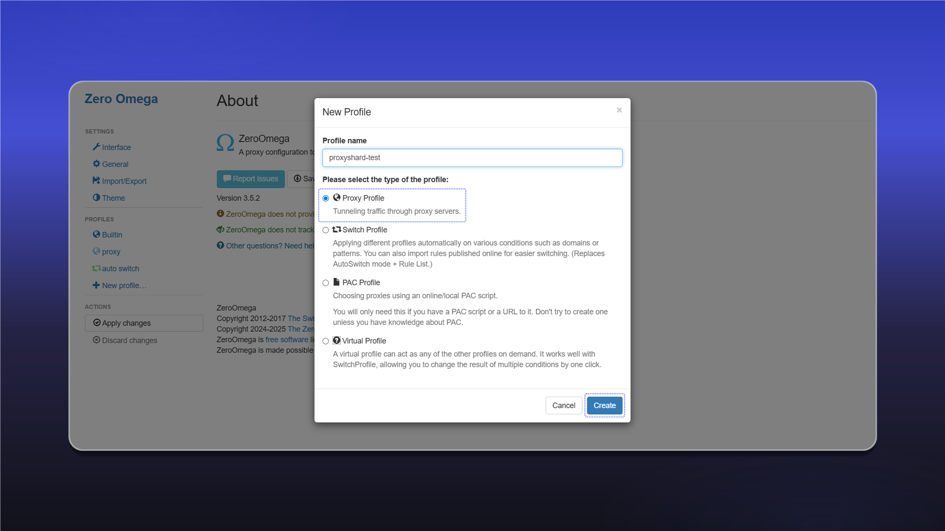Click the plus icon for New profile
The width and height of the screenshot is (945, 531).
(96, 285)
